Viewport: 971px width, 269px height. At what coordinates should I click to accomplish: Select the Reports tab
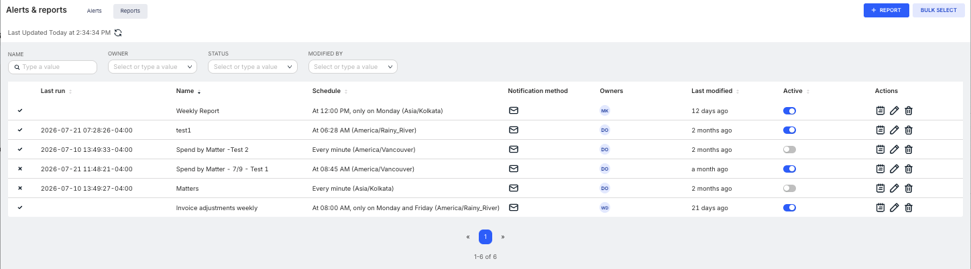(x=130, y=11)
